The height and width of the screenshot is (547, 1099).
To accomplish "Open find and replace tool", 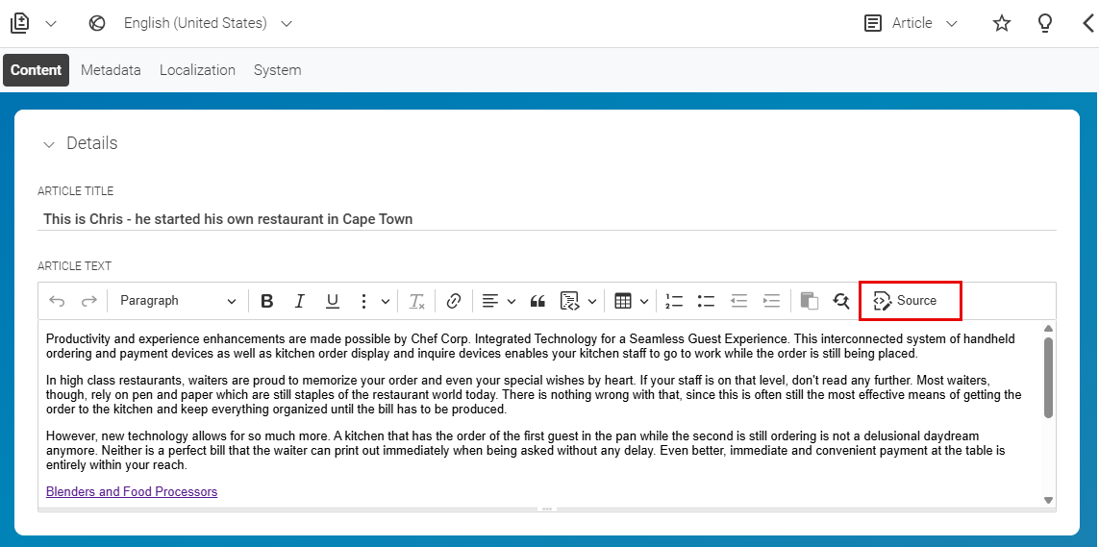I will coord(841,301).
